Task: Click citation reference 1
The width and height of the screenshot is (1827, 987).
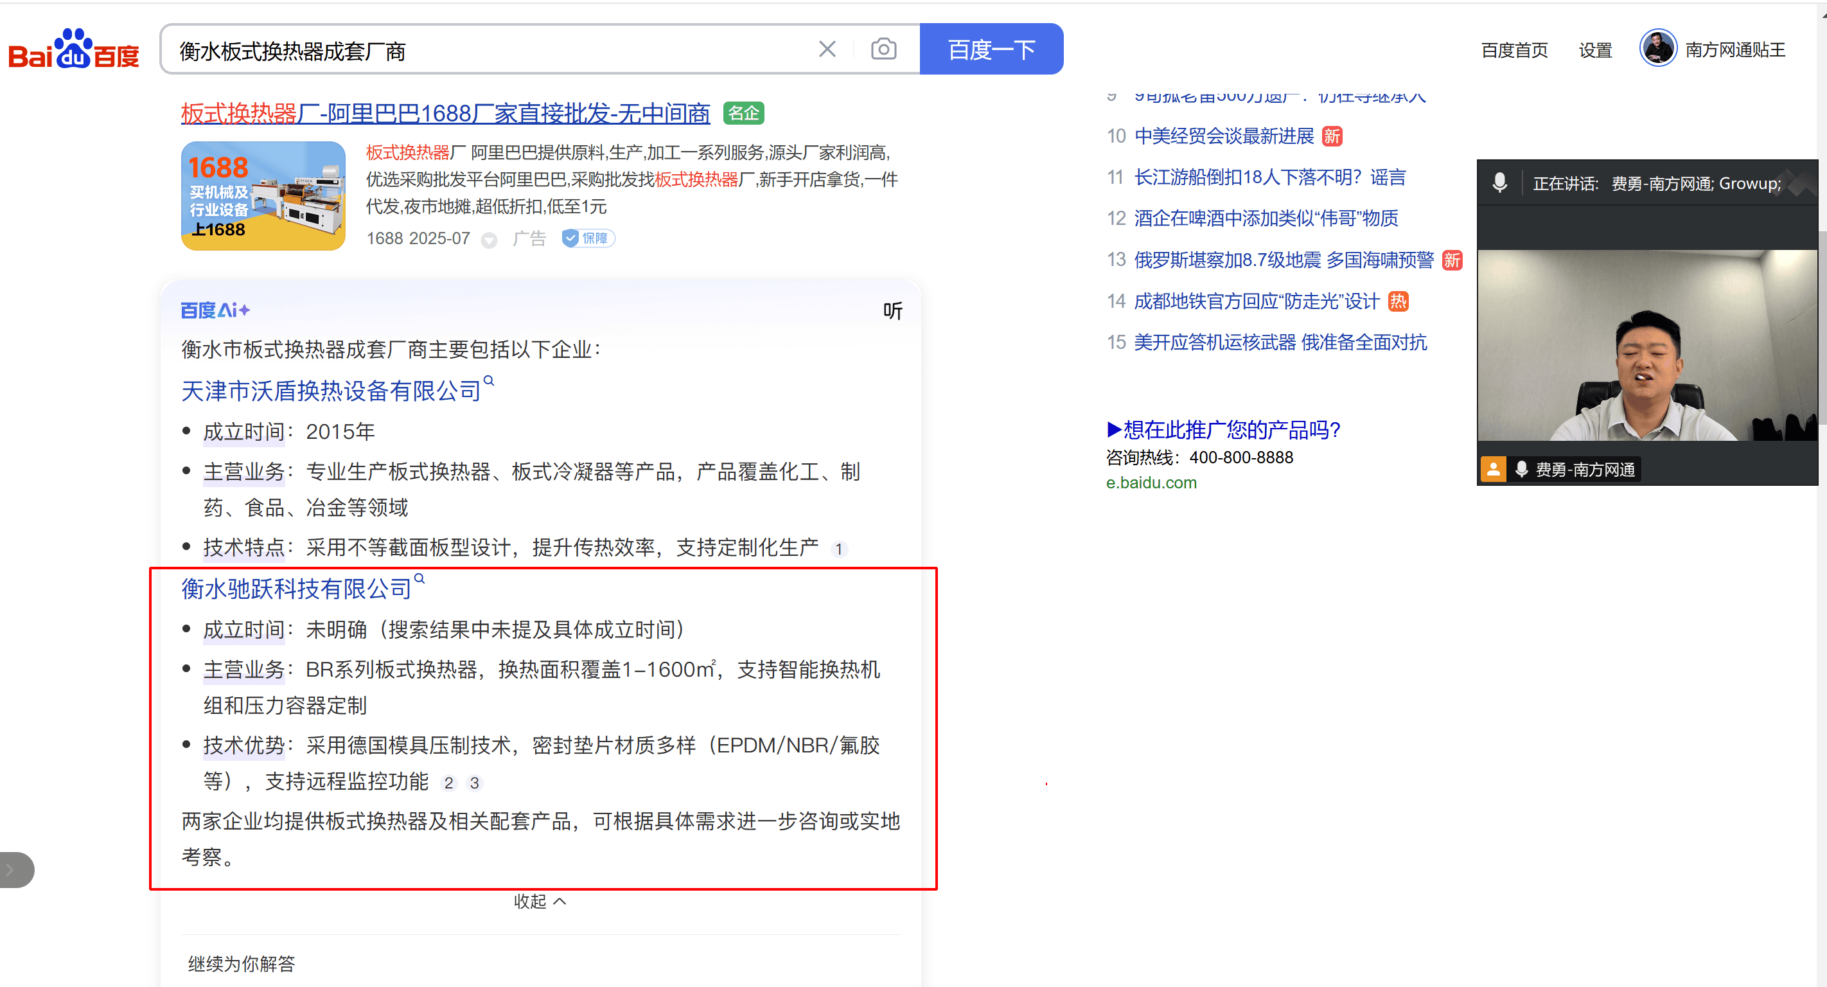Action: point(838,549)
